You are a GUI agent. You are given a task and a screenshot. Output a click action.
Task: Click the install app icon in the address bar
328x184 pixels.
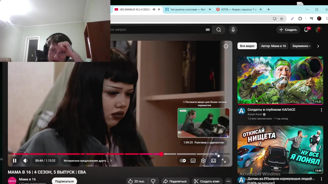275,18
